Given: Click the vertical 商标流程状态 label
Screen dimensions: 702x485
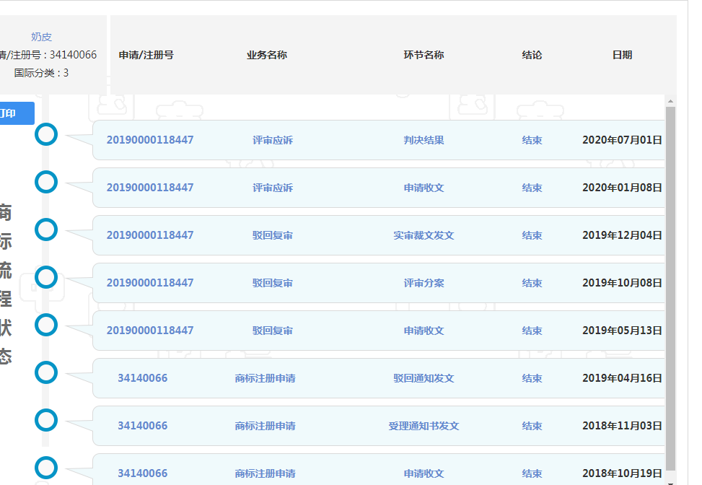Looking at the screenshot, I should click(6, 289).
